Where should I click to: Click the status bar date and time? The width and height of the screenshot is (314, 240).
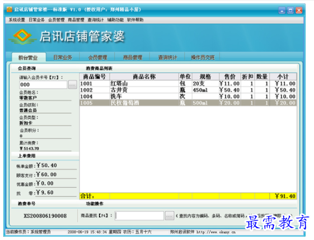coord(110,232)
